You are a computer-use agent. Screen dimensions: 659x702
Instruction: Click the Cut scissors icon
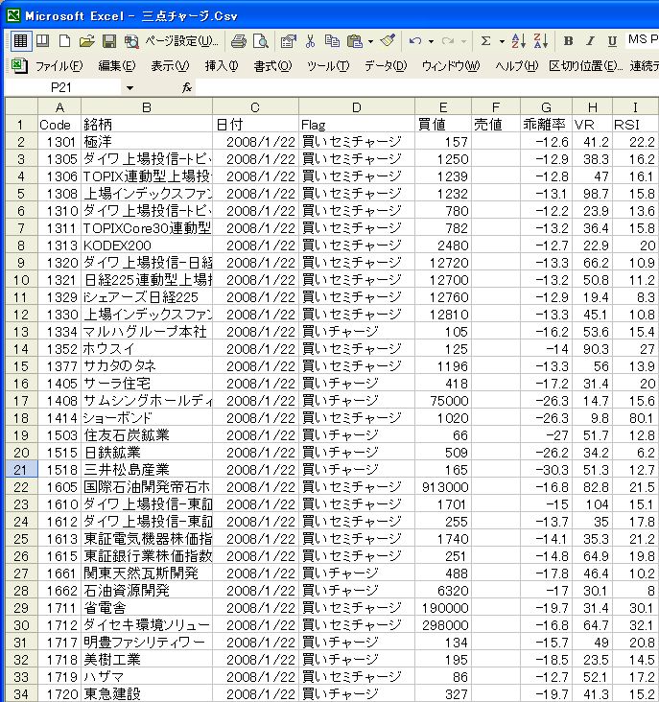coord(310,41)
